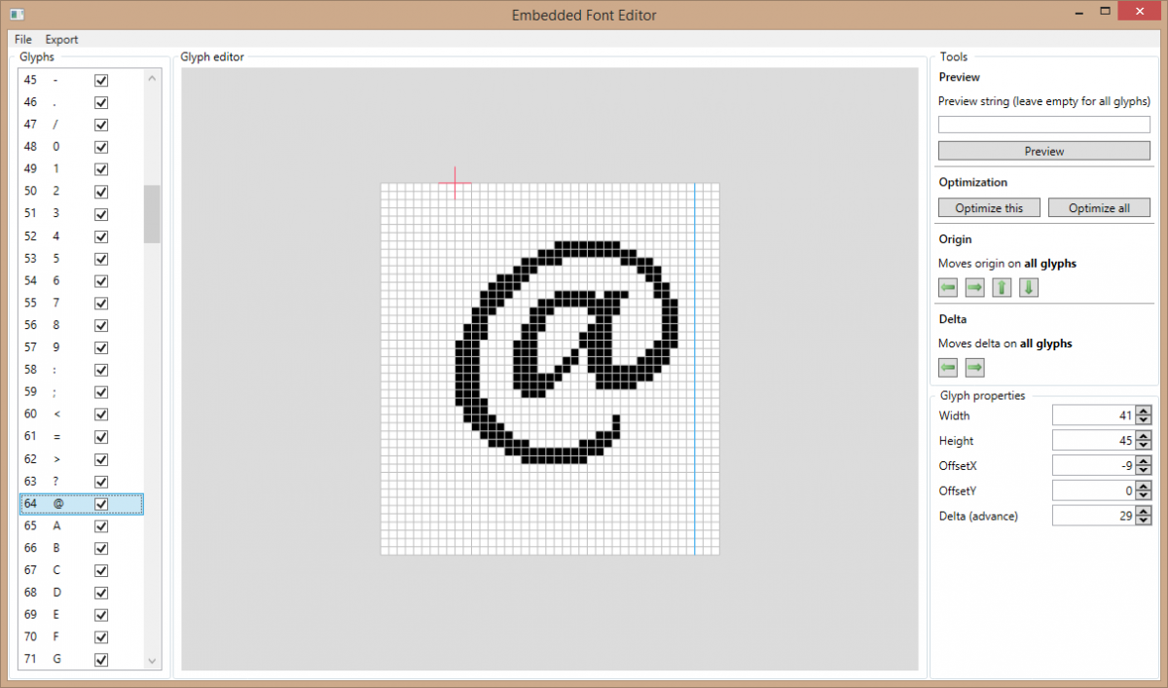
Task: Move delta right on all glyphs
Action: click(974, 367)
